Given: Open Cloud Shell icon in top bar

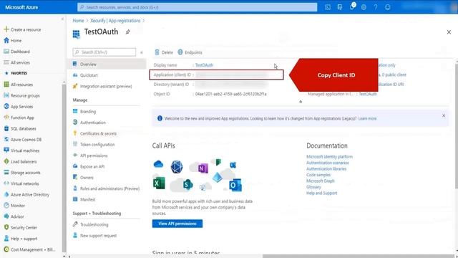Looking at the screenshot, I should (x=328, y=7).
